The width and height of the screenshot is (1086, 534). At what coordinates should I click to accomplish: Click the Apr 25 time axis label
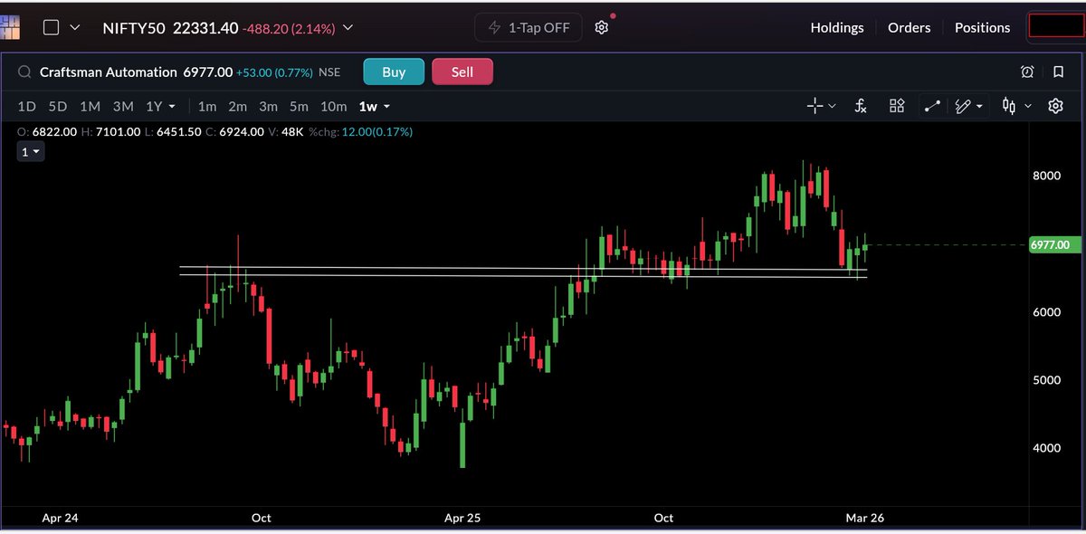pyautogui.click(x=462, y=518)
